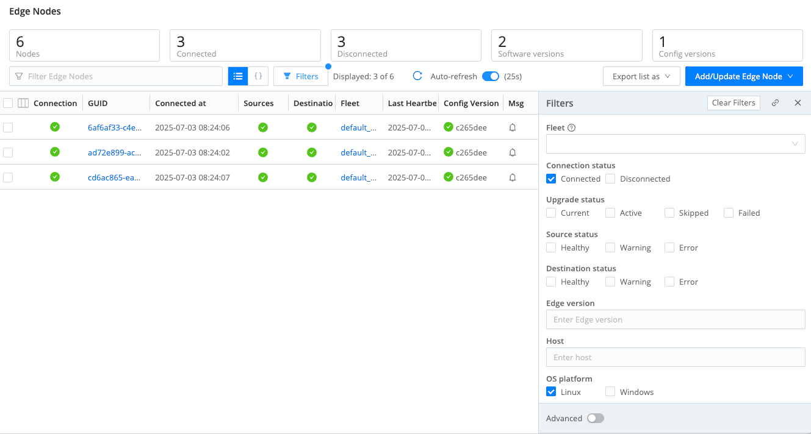Click the Enter Edge version field

coord(675,319)
